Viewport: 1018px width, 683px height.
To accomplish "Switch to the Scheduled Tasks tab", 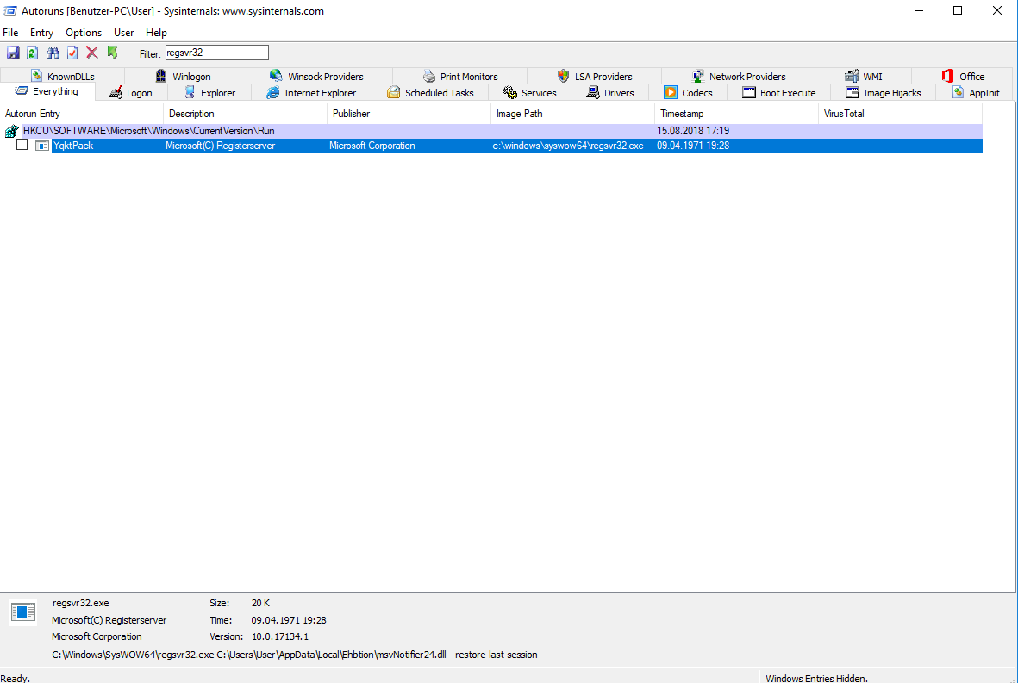I will click(430, 93).
